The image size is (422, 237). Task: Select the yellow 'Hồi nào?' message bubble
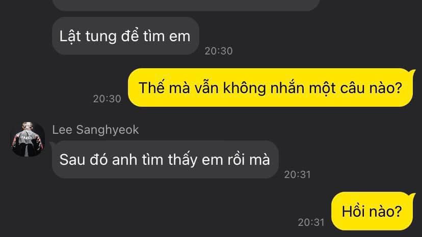(373, 211)
